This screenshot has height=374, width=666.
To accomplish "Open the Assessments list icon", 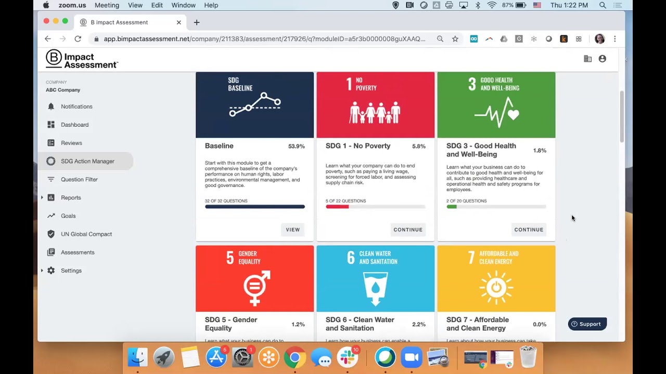I will coord(51,252).
